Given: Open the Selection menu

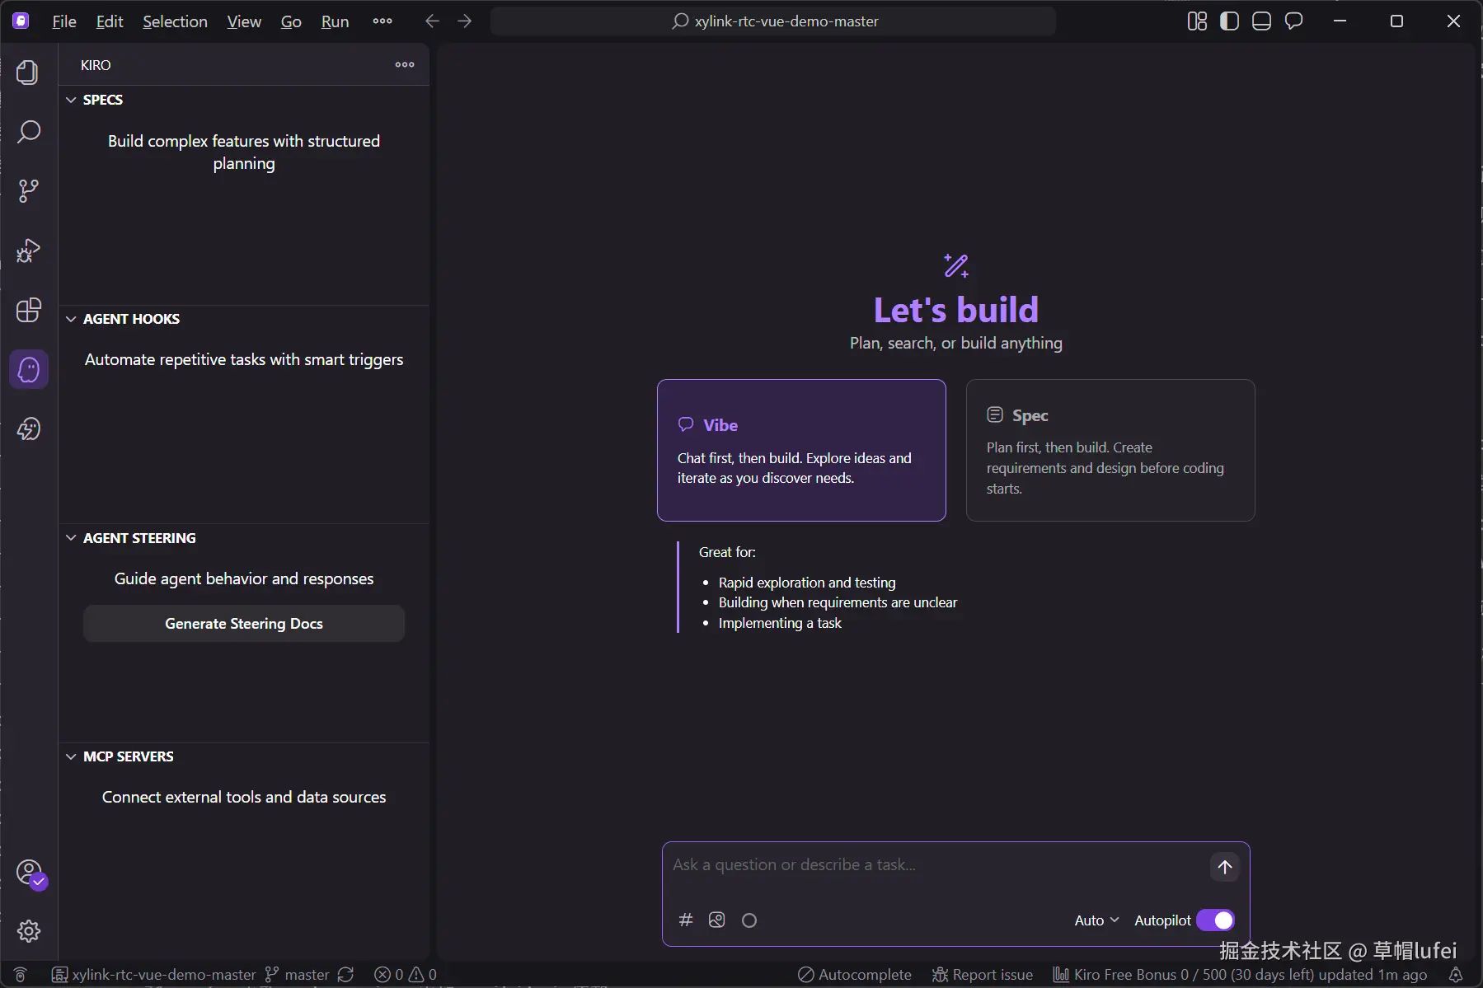Looking at the screenshot, I should click(175, 21).
